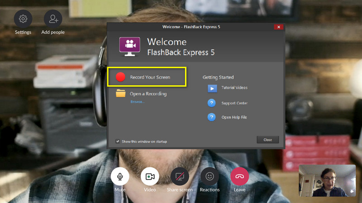Image resolution: width=362 pixels, height=203 pixels.
Task: Click the Open Help File question icon
Action: pyautogui.click(x=211, y=117)
